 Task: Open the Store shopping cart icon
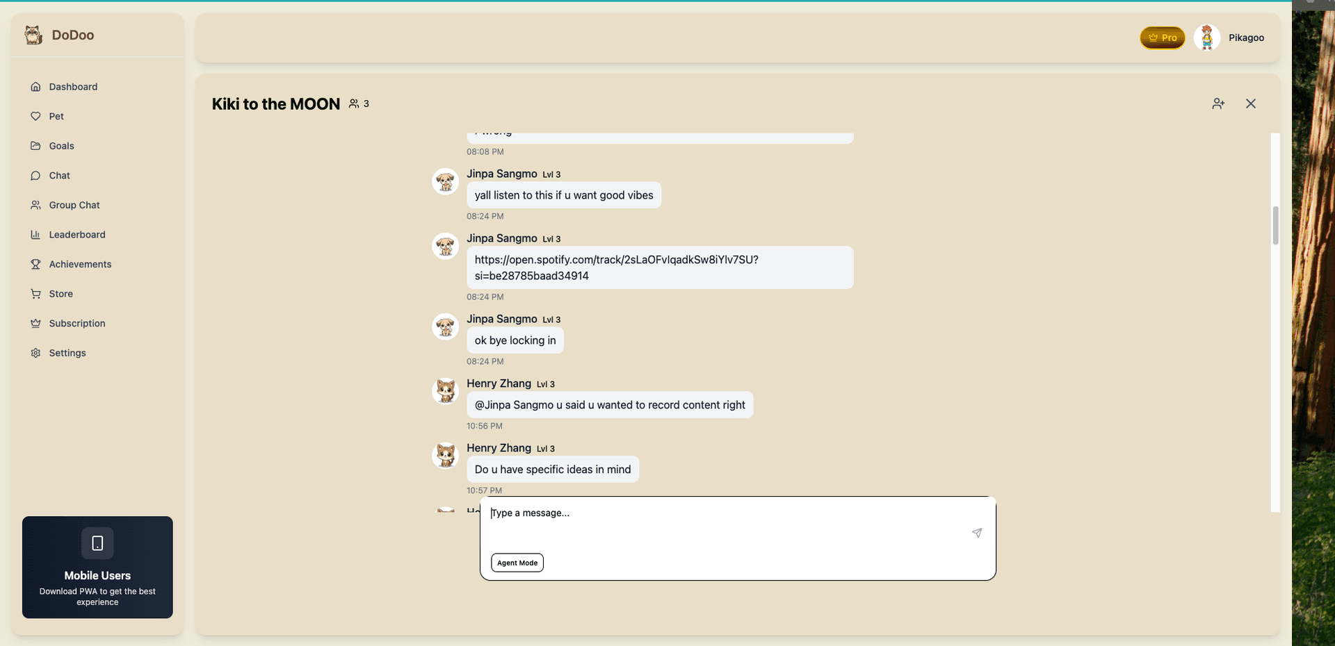click(x=35, y=294)
